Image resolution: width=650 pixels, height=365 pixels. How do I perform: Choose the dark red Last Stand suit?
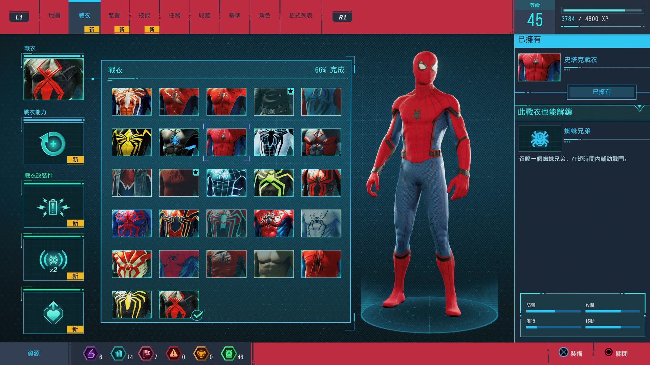(x=226, y=264)
